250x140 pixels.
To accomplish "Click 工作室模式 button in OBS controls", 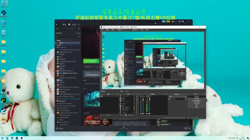I will [197, 103].
